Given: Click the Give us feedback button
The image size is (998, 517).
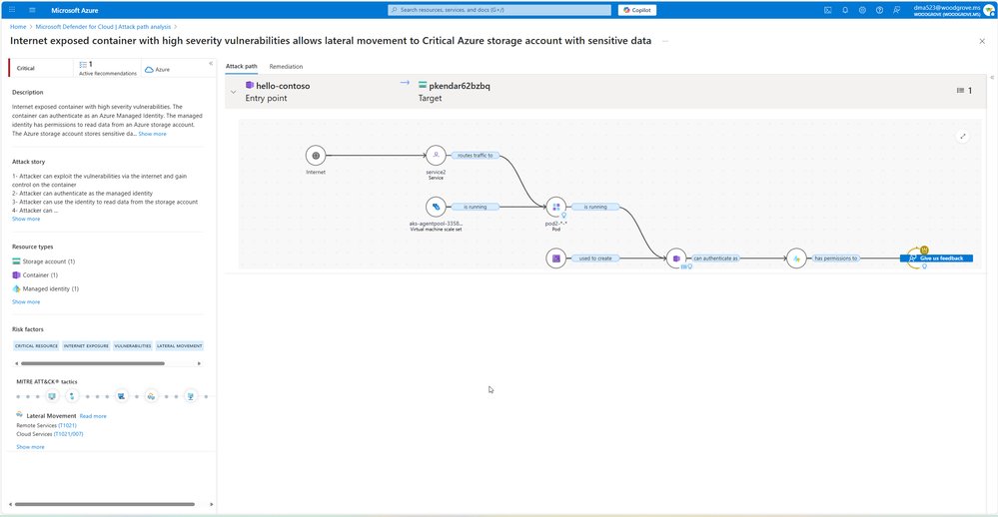Looking at the screenshot, I should [x=937, y=258].
